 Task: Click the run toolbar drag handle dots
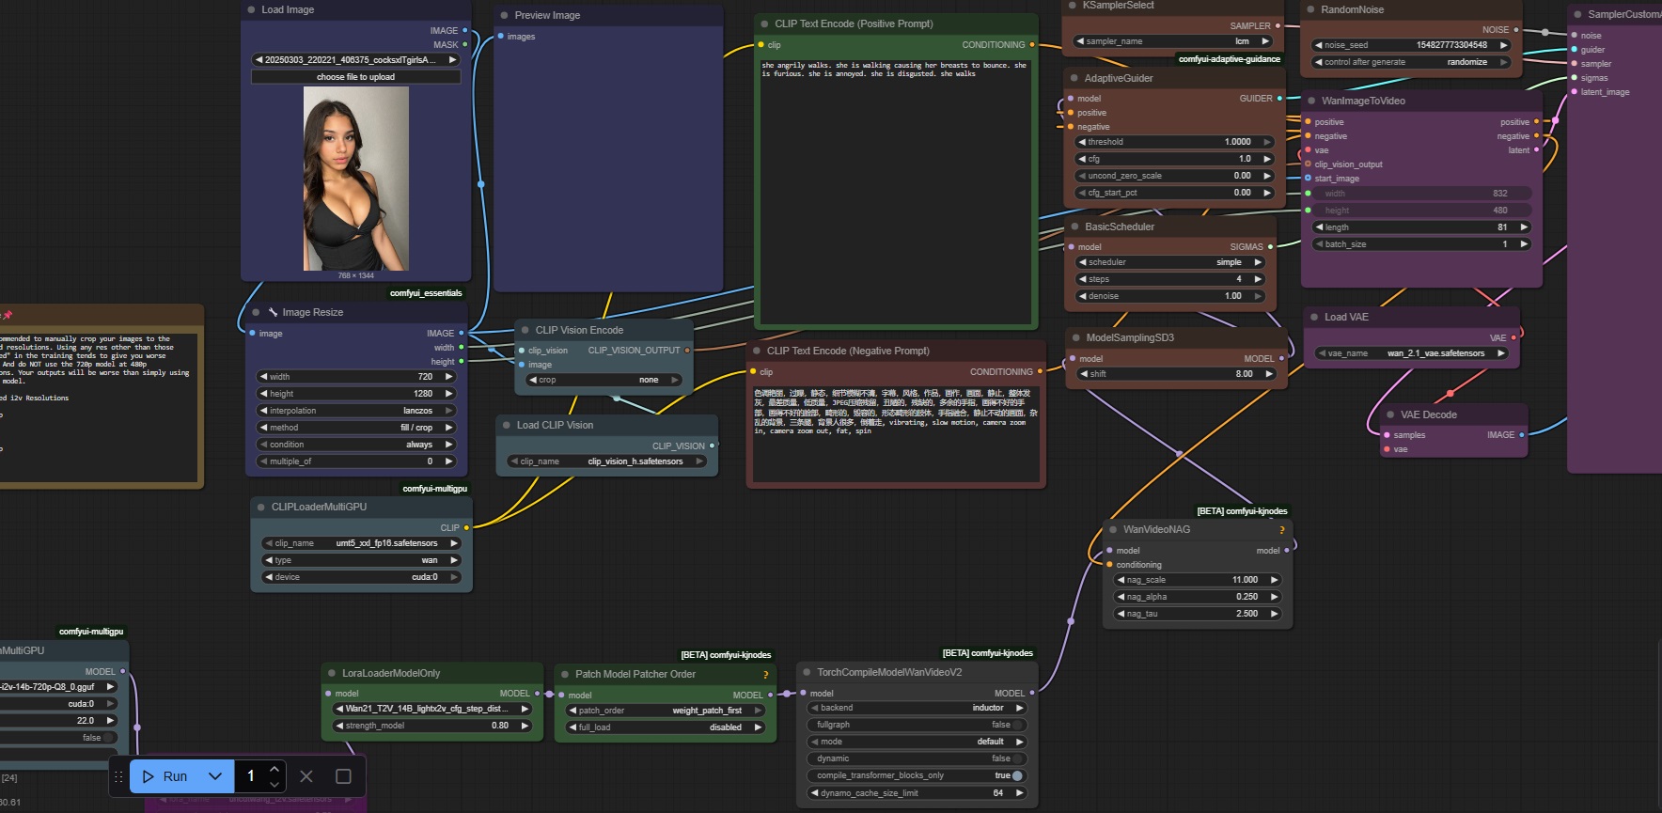pos(118,776)
